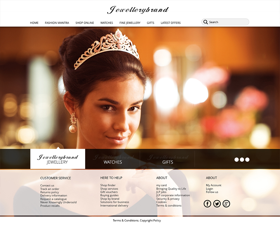Viewport: 280px width, 245px height.
Task: Open WATCHES in the top navigation
Action: point(107,23)
